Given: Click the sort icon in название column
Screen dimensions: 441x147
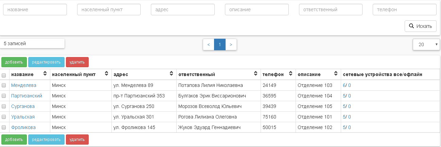Looking at the screenshot, I should tap(45, 74).
